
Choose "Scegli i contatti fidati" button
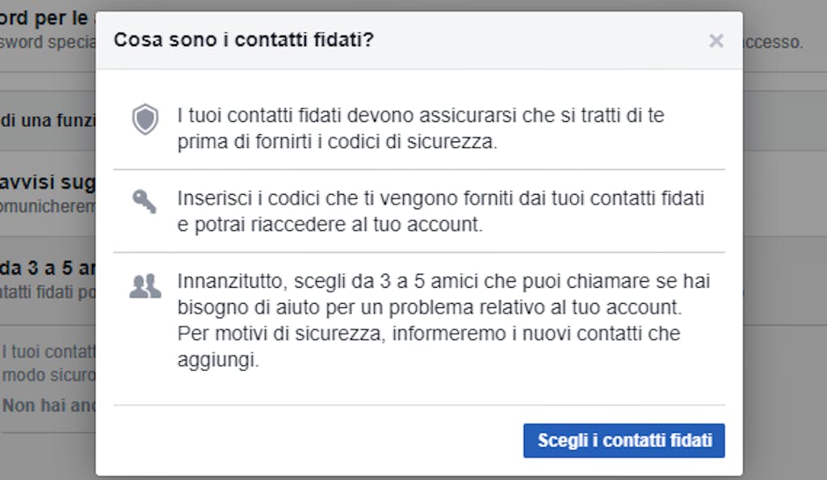[x=624, y=440]
